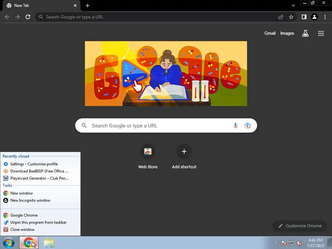Image resolution: width=332 pixels, height=249 pixels.
Task: Click the share page icon in address bar
Action: [x=281, y=17]
